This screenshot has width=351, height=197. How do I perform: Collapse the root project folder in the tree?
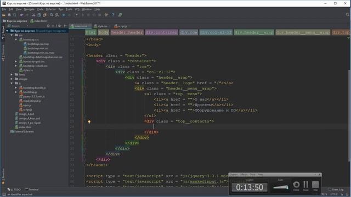[7, 31]
